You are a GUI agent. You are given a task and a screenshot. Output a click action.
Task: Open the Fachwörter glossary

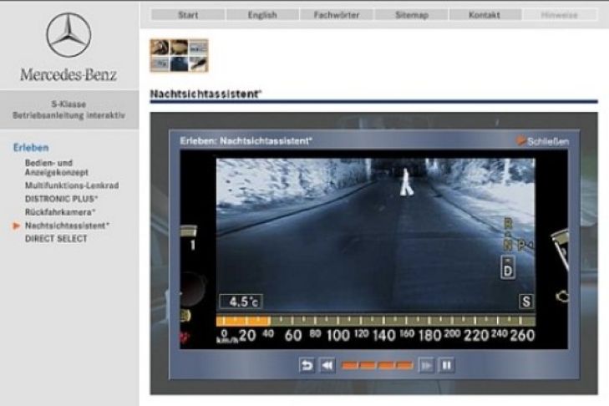(x=337, y=15)
